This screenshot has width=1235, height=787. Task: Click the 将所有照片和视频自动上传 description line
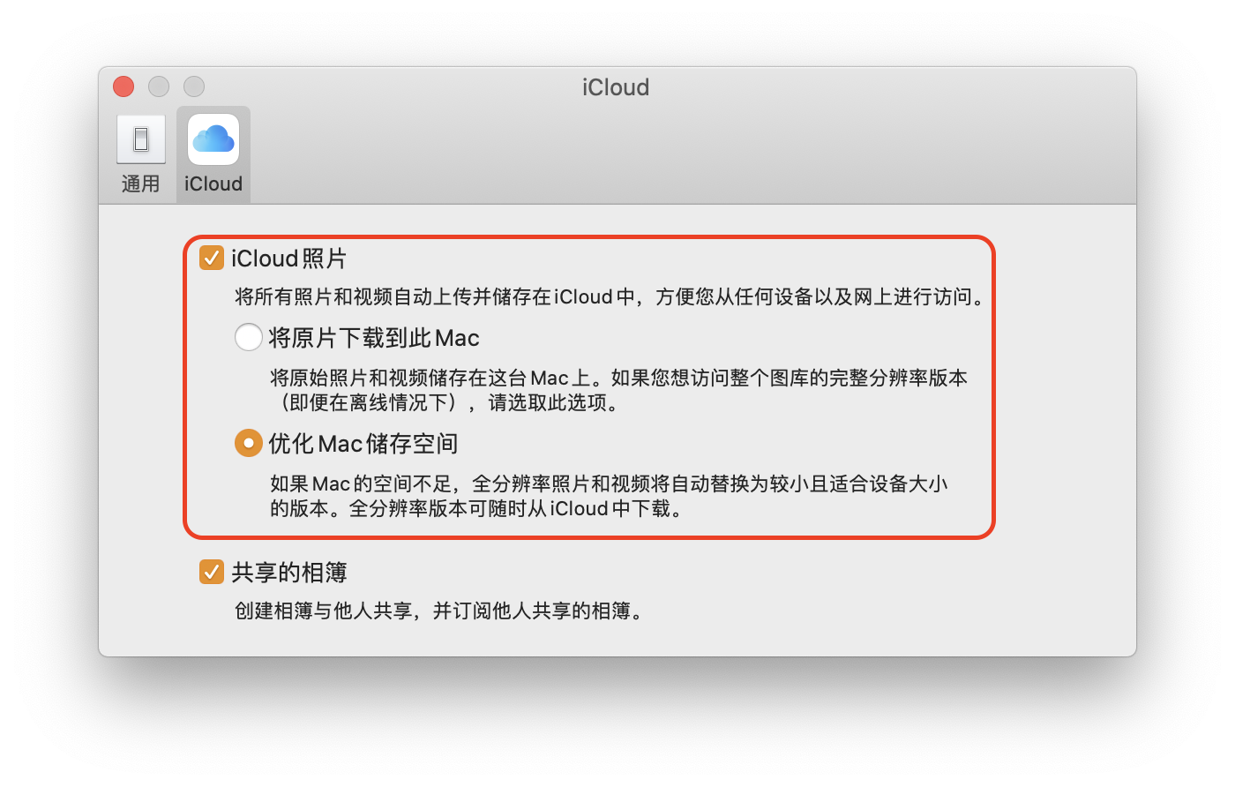pyautogui.click(x=610, y=297)
